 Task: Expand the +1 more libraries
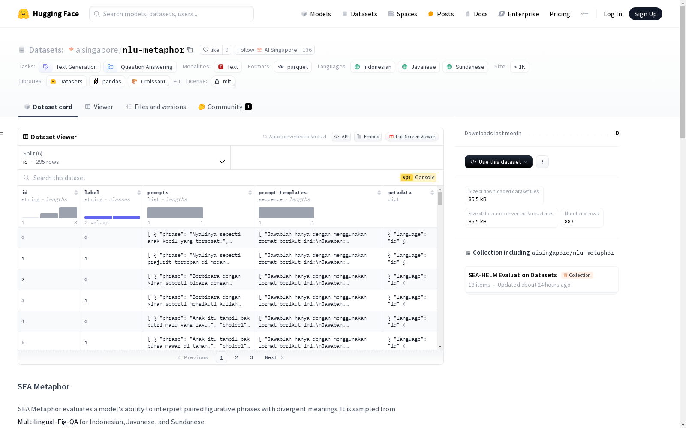click(x=177, y=81)
